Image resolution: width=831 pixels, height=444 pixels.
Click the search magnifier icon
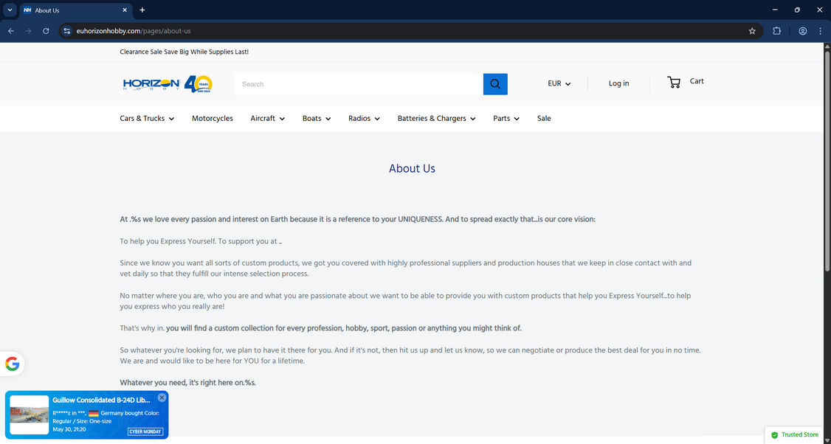(x=494, y=83)
